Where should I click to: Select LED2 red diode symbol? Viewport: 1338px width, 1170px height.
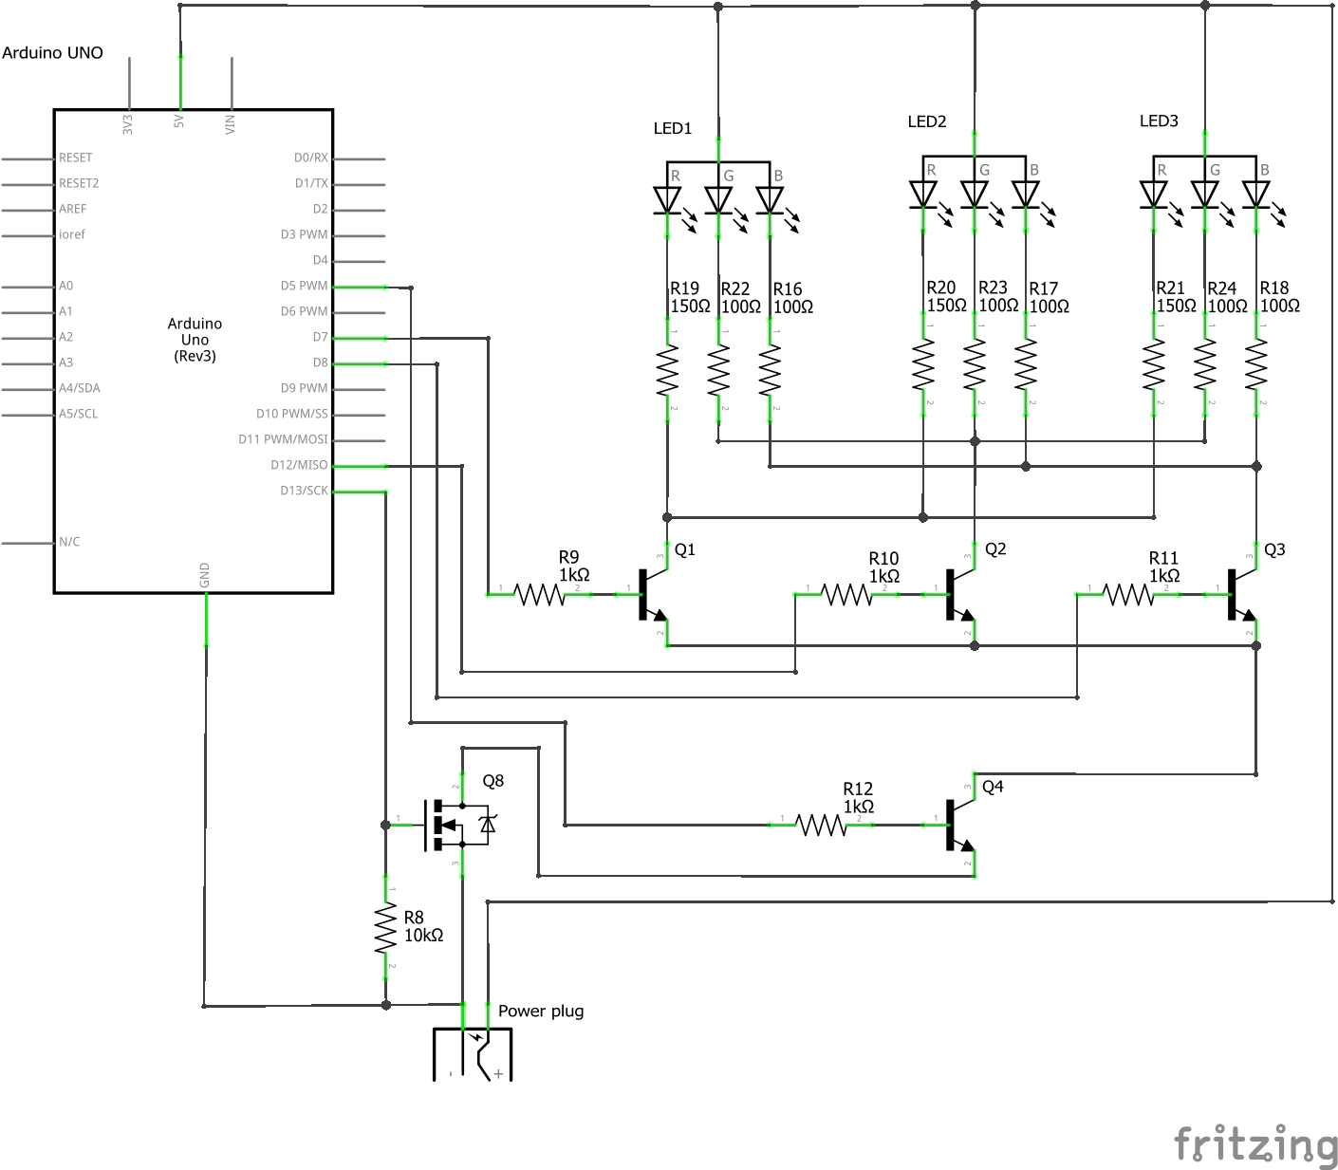[x=923, y=195]
